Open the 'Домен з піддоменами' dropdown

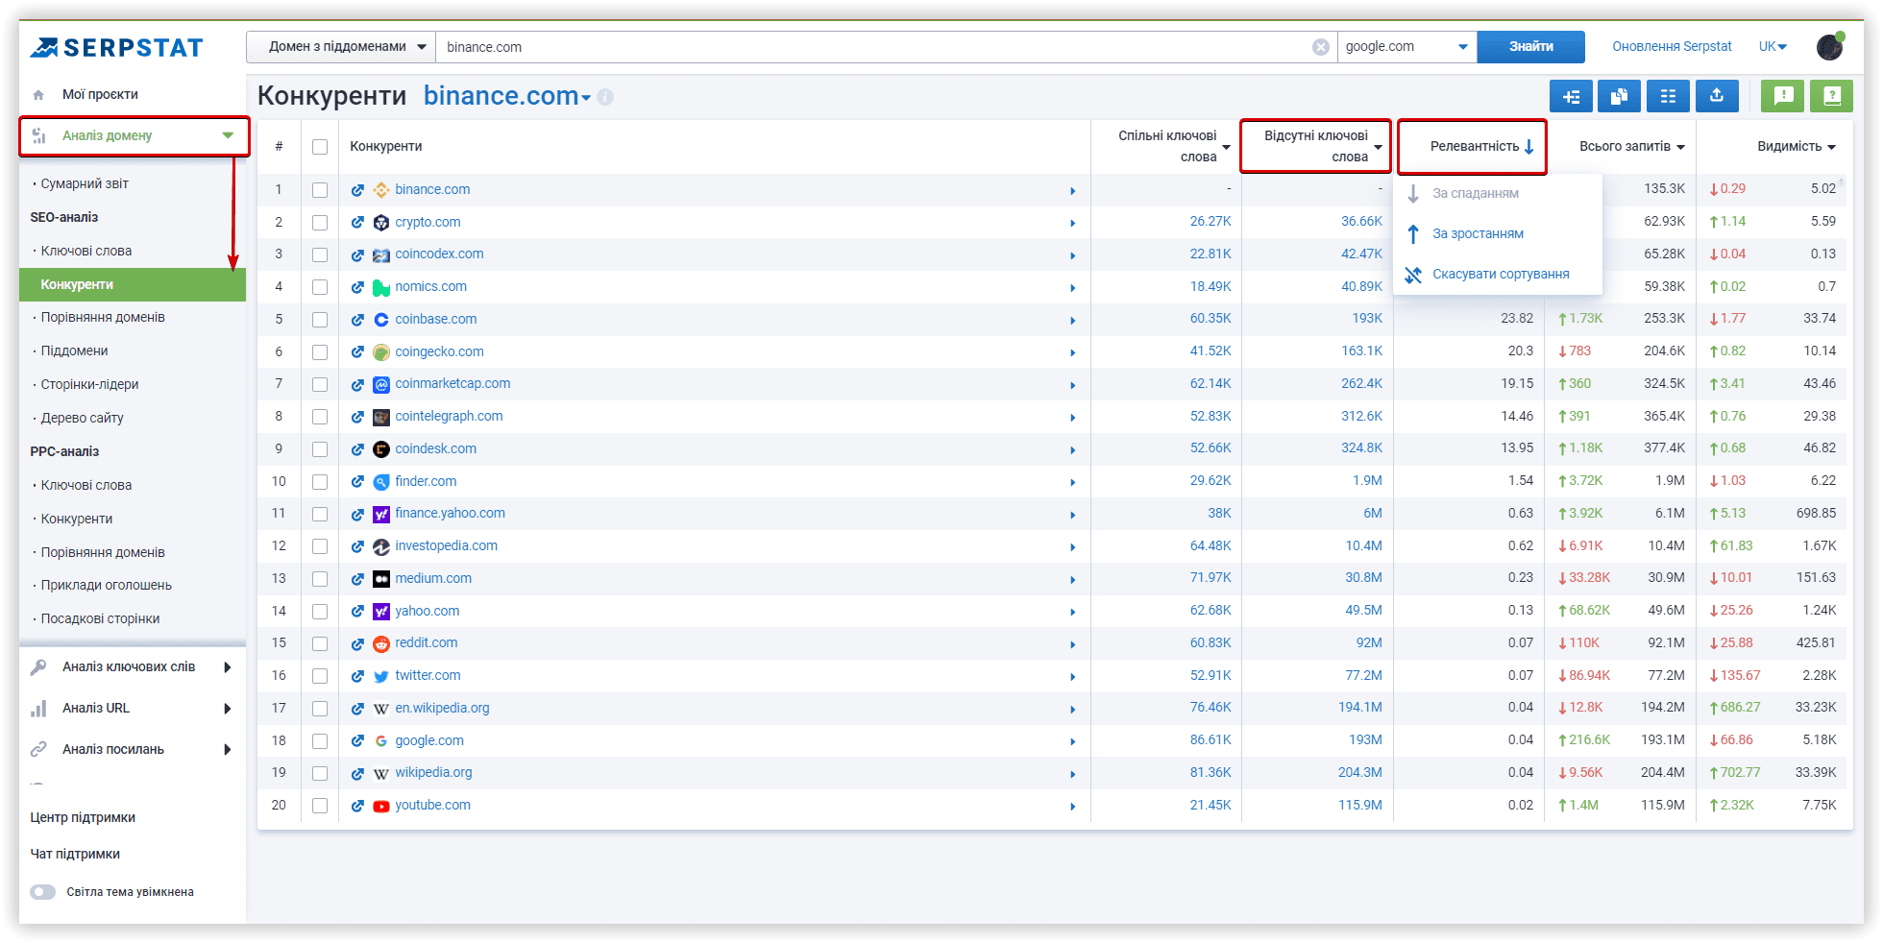point(342,47)
